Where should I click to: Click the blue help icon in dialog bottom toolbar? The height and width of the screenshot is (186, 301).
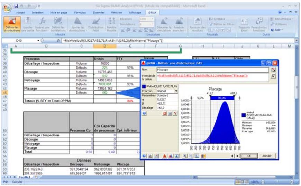[144, 156]
